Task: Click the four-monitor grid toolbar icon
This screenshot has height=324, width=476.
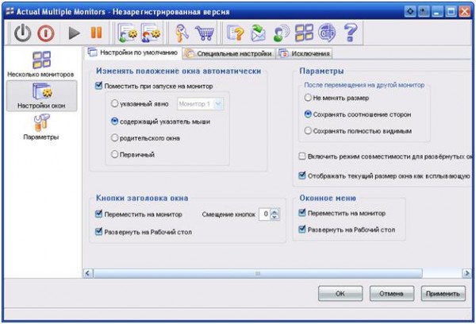Action: click(304, 33)
